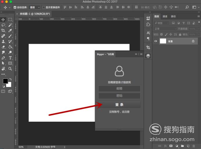Open the Edit Toolbar ellipsis menu
This screenshot has width=201, height=149.
[3, 74]
